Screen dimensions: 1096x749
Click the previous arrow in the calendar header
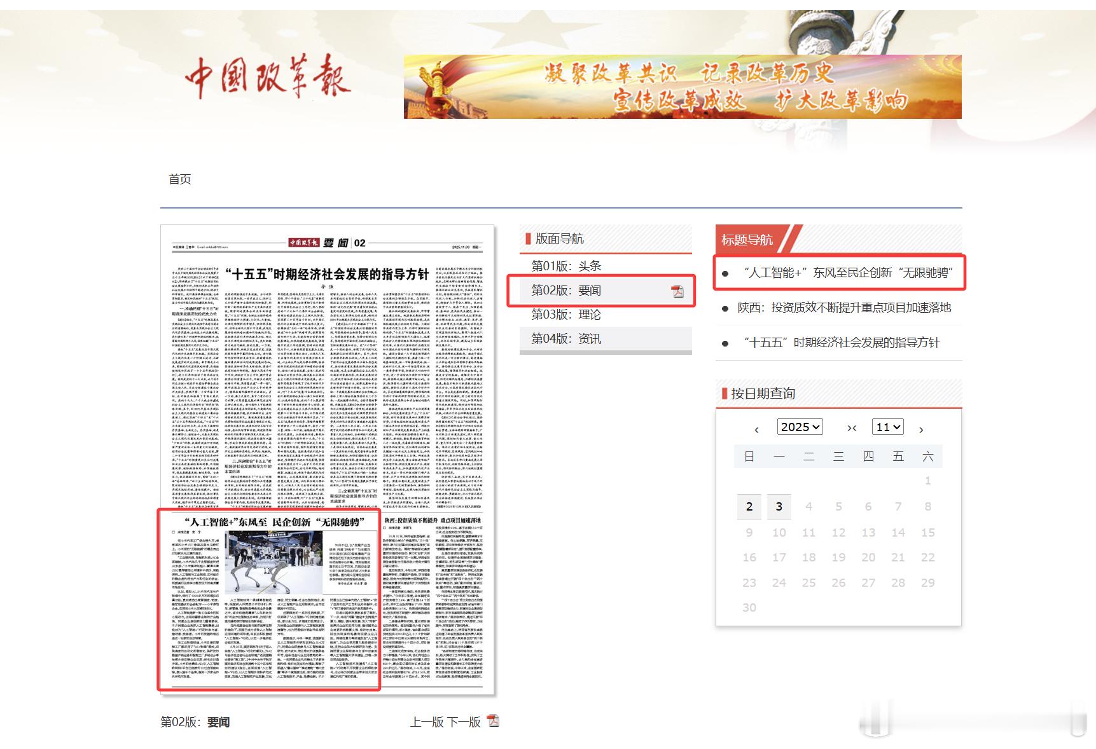click(x=756, y=429)
